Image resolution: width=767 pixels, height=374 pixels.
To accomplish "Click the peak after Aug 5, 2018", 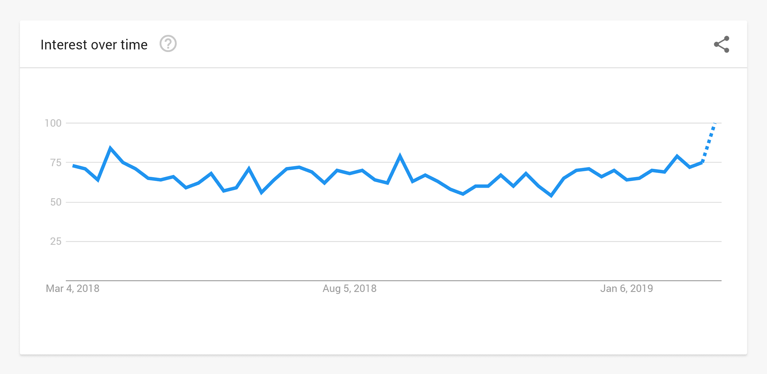I will click(400, 156).
